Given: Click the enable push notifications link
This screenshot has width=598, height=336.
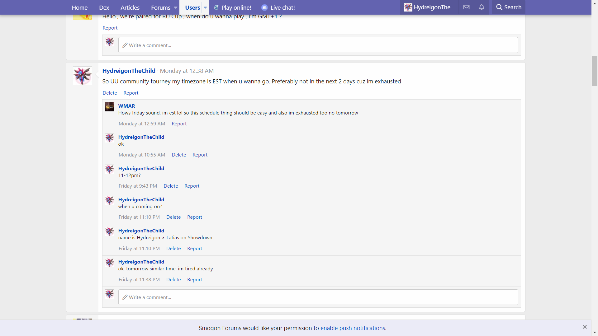Looking at the screenshot, I should click(x=353, y=328).
